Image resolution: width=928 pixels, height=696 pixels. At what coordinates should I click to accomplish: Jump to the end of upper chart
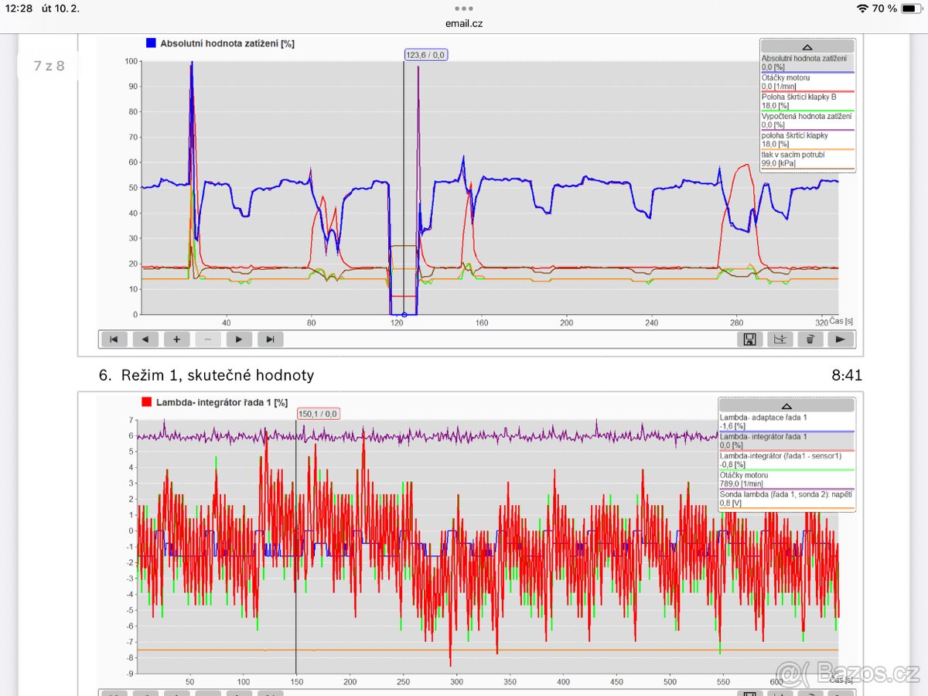[270, 339]
